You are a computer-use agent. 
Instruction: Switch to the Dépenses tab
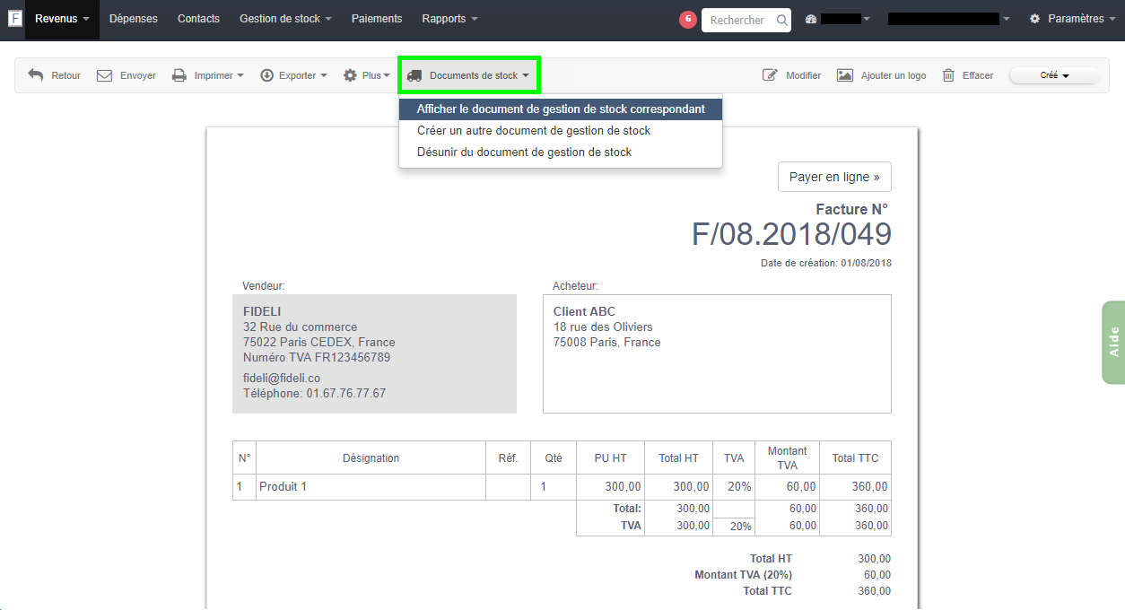point(133,18)
